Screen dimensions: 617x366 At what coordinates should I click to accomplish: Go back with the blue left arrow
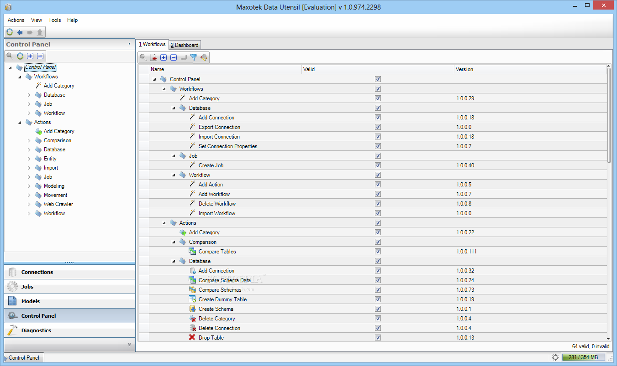20,32
